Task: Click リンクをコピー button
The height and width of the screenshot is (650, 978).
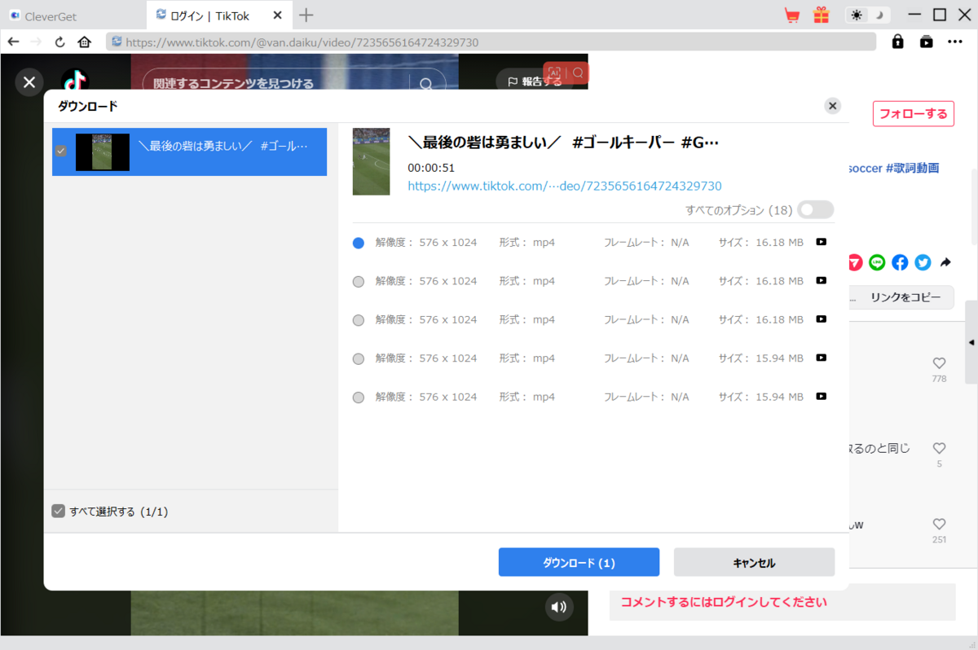Action: (x=905, y=297)
